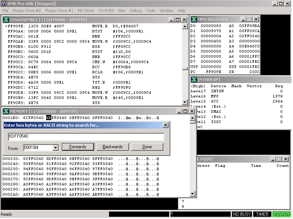Close the hex search dialog

click(166, 125)
